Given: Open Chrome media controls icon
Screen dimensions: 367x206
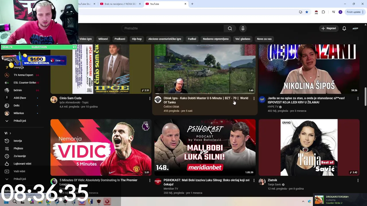Looking at the screenshot, I should (333, 12).
